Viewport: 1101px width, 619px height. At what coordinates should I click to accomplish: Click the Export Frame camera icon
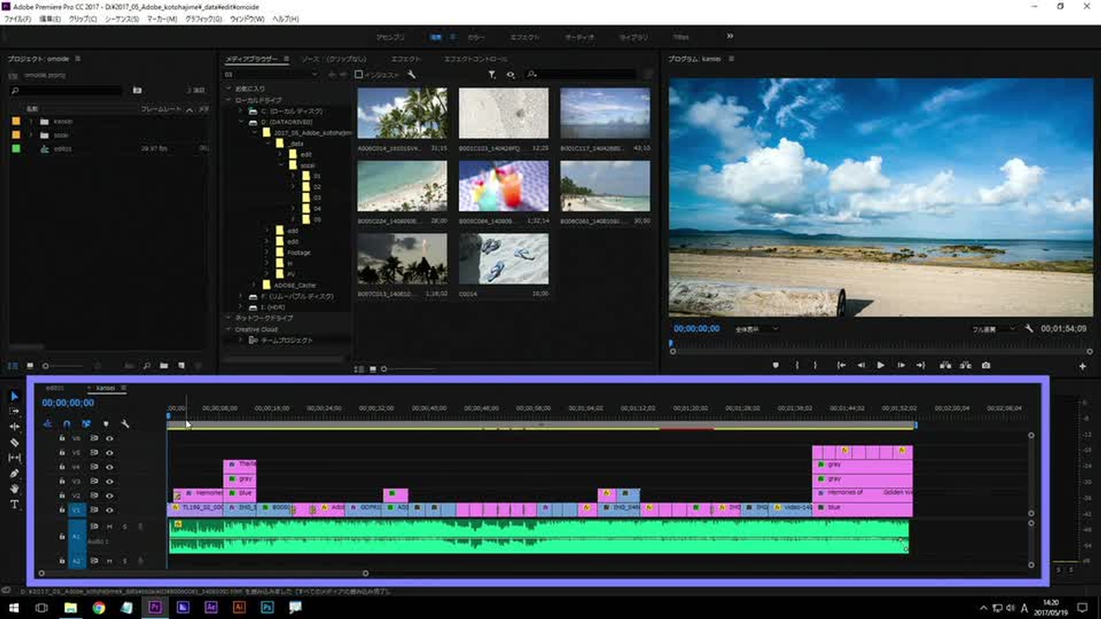tap(986, 365)
